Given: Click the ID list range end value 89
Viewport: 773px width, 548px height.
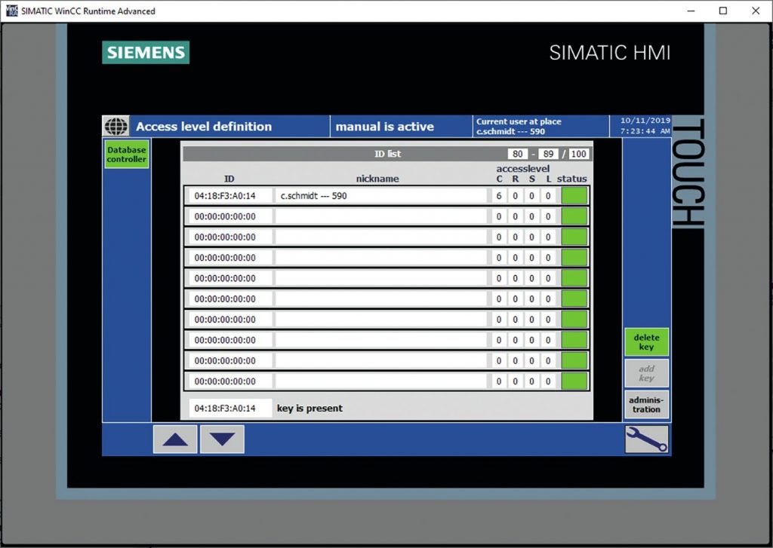Looking at the screenshot, I should [x=547, y=154].
